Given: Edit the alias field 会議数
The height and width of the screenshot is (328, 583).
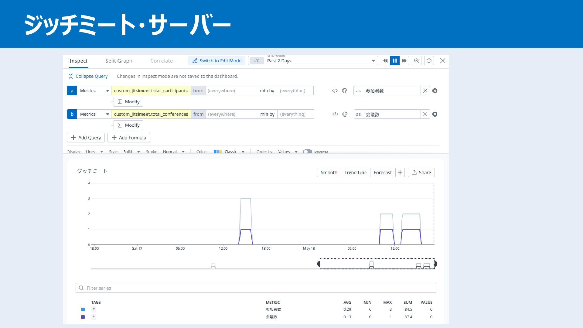Looking at the screenshot, I should pos(392,114).
